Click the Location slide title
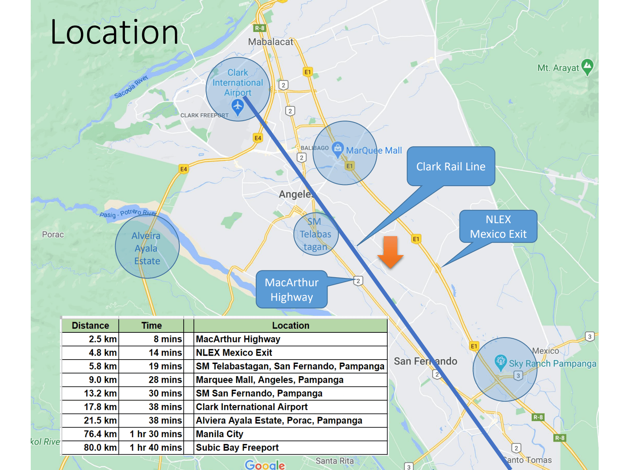 point(114,32)
